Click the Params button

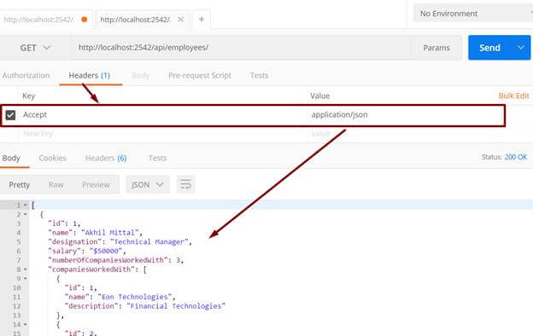click(x=436, y=48)
